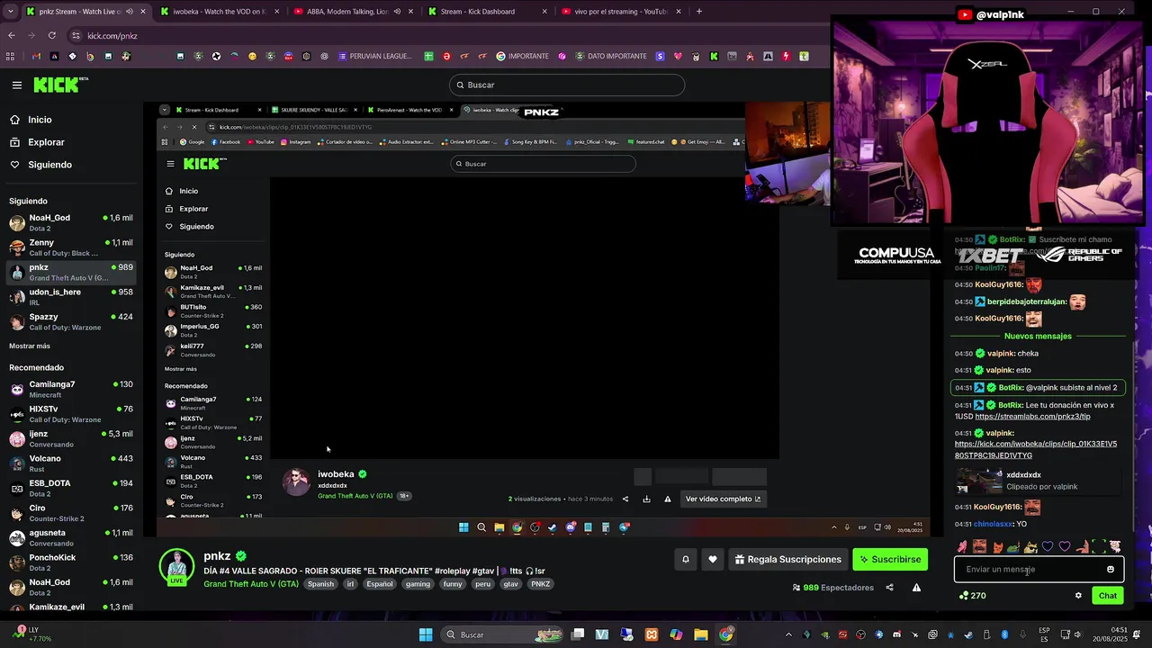Switch to the Stream - Kick Dashboard tab

click(486, 12)
